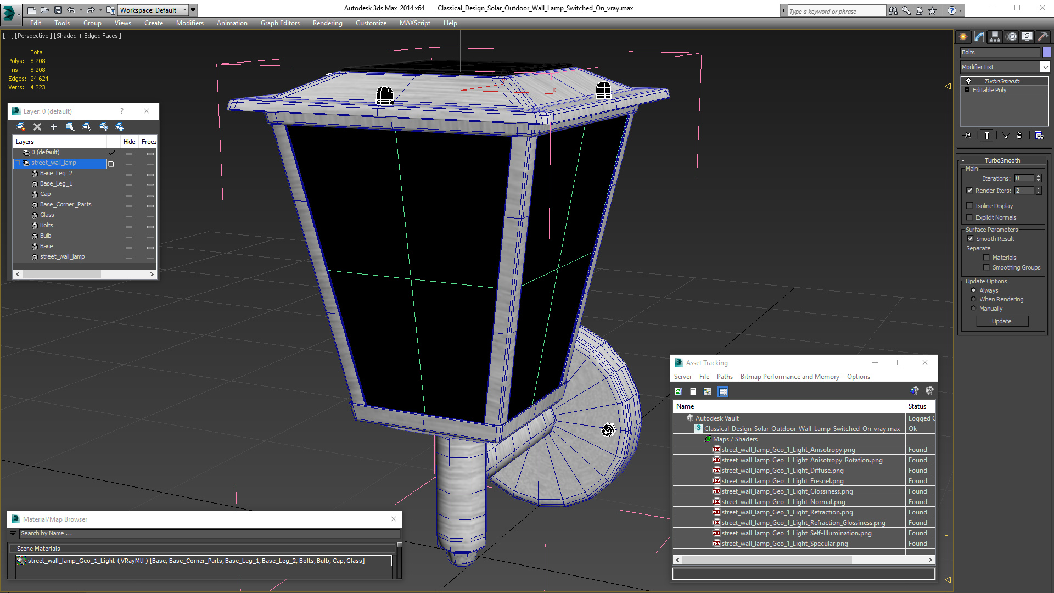The width and height of the screenshot is (1054, 593).
Task: Open the Modifier List dropdown
Action: point(1045,67)
